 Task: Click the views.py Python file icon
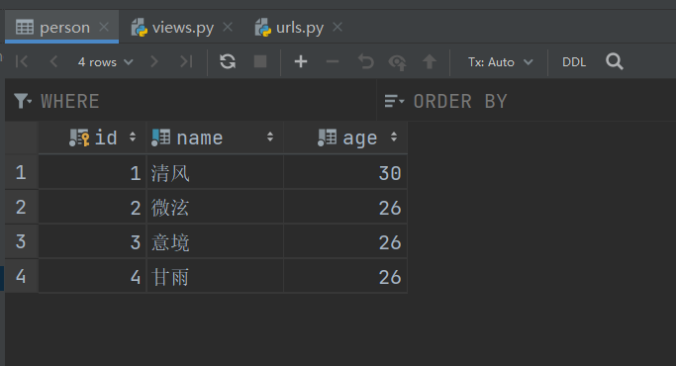140,27
